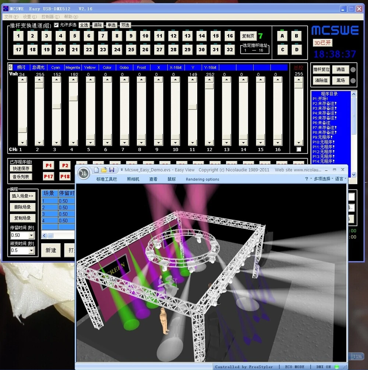
Task: Click channel 1 fader down arrow
Action: coord(22,143)
